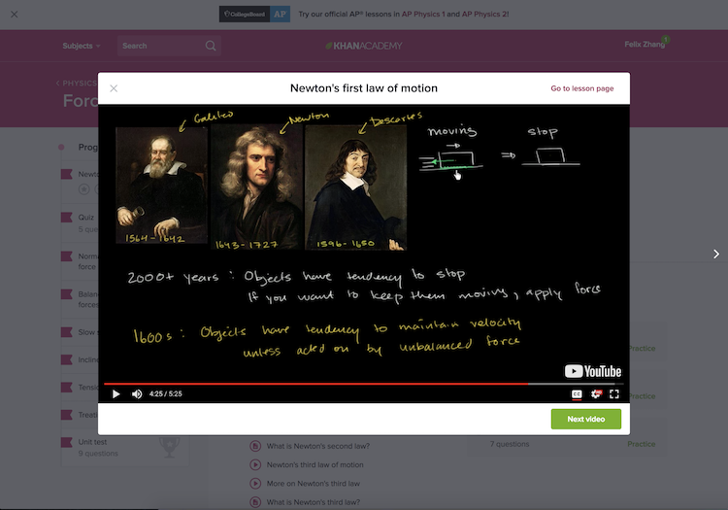Click the search magnifier icon
728x510 pixels.
(211, 46)
